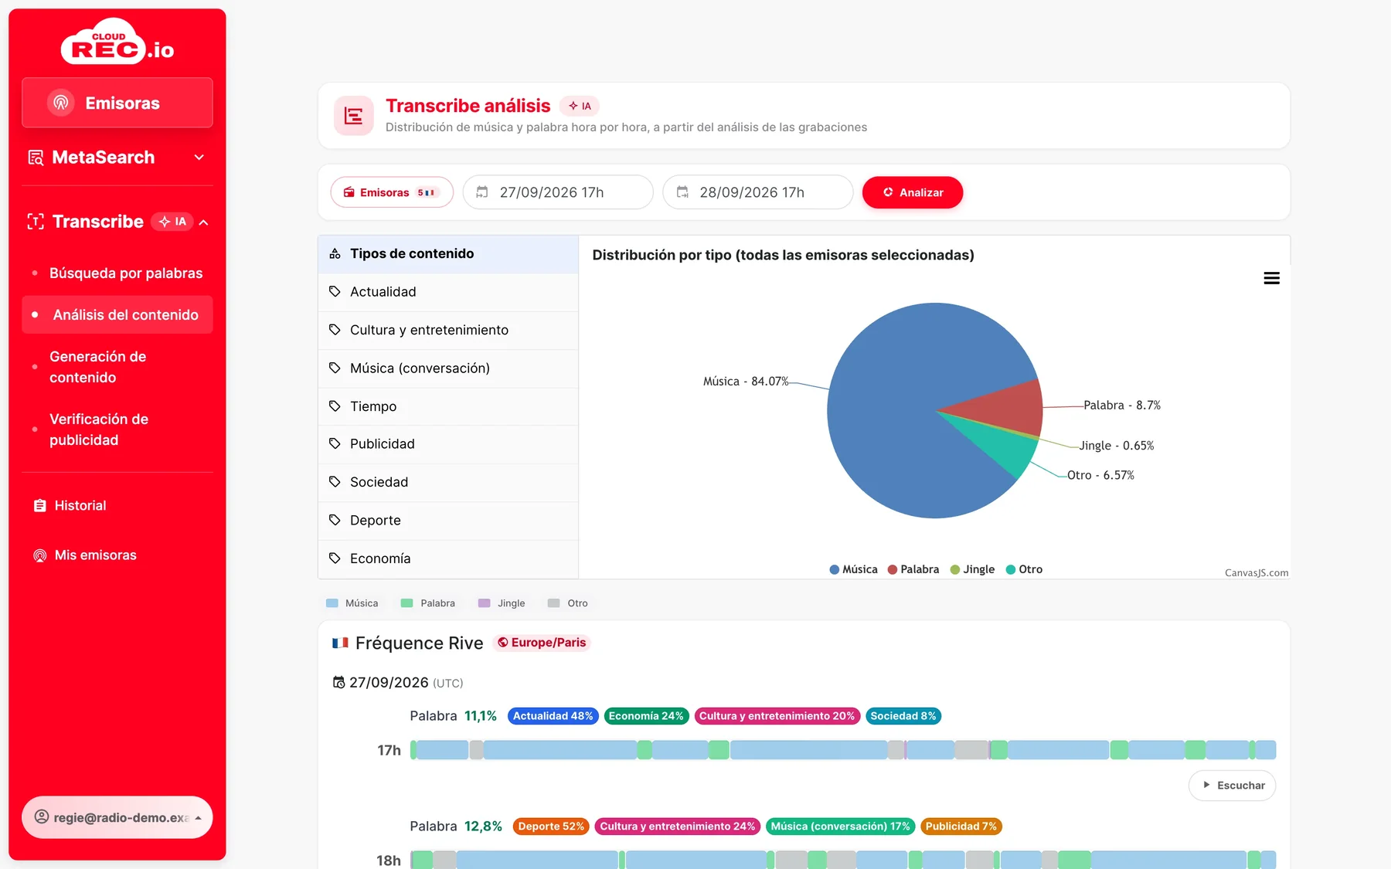
Task: Click the CanvasJS.com credit link
Action: (x=1257, y=573)
